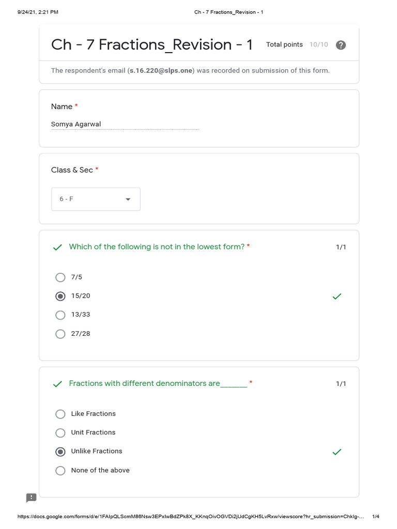Image resolution: width=397 pixels, height=529 pixels.
Task: Click the feedback report icon at bottom left
Action: [x=32, y=497]
